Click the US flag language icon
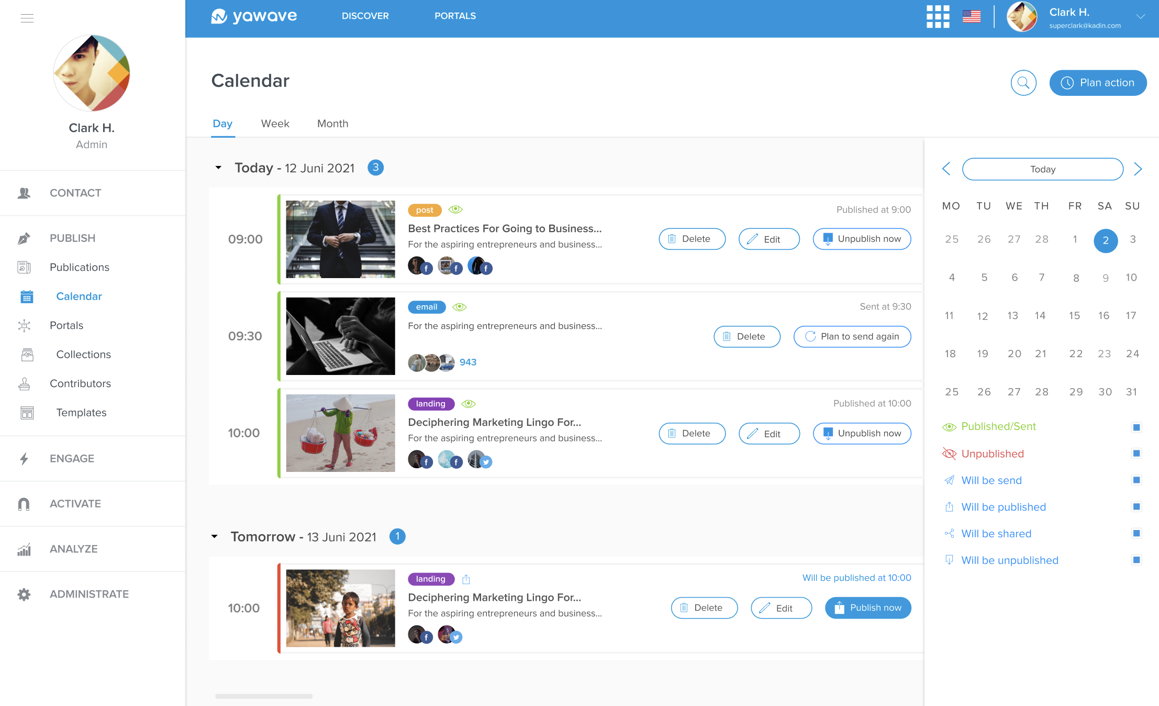The width and height of the screenshot is (1159, 706). tap(972, 16)
